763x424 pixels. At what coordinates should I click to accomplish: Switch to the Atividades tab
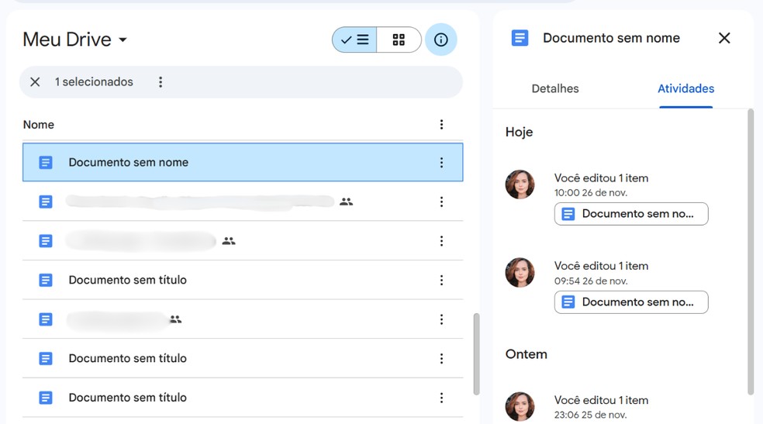[x=685, y=88]
